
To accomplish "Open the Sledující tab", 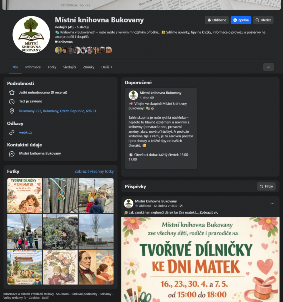I will click(x=69, y=67).
